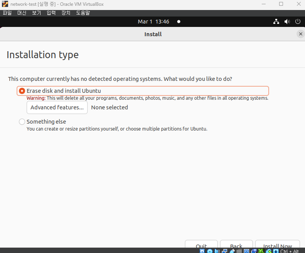This screenshot has width=305, height=253.
Task: Click the VirtualBox network adapters status icon
Action: tap(224, 251)
